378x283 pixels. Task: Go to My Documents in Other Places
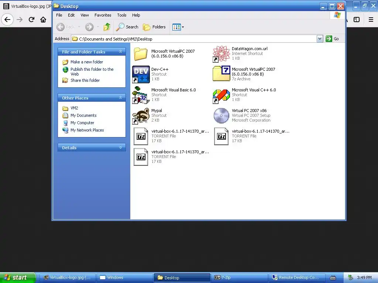83,115
